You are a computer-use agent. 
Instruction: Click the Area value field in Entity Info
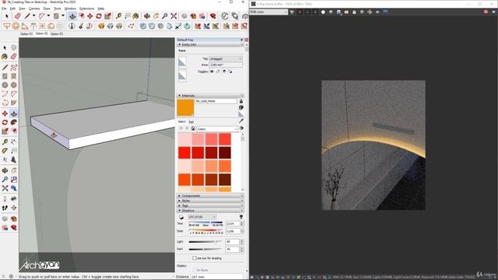(226, 65)
